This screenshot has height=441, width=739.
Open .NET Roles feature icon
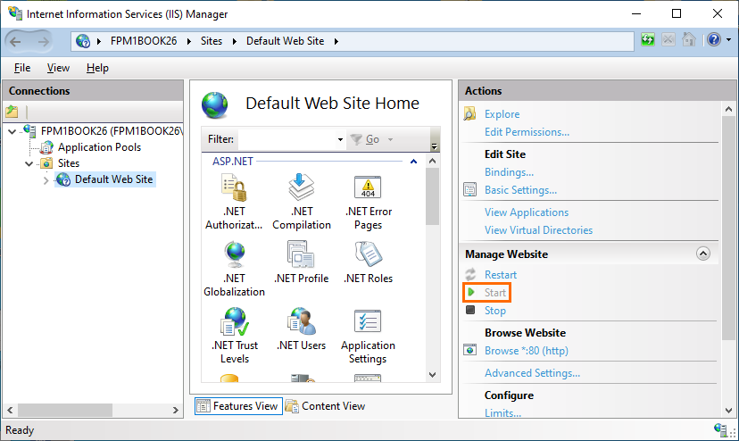click(368, 254)
